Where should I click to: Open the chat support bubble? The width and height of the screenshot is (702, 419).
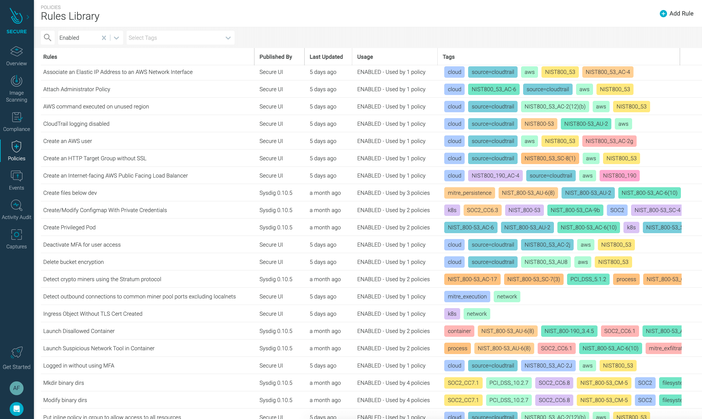[x=16, y=409]
